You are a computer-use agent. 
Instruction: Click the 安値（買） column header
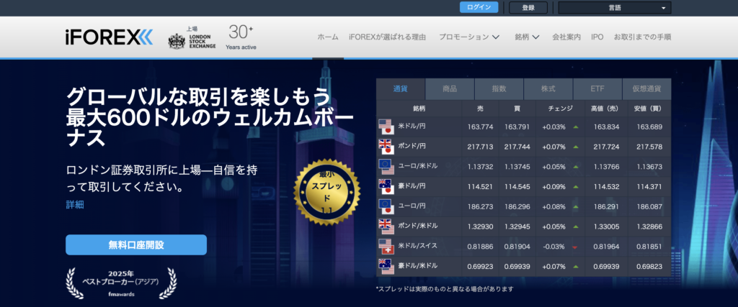coord(649,109)
